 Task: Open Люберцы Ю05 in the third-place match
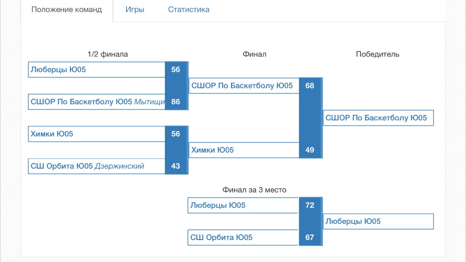pyautogui.click(x=218, y=205)
